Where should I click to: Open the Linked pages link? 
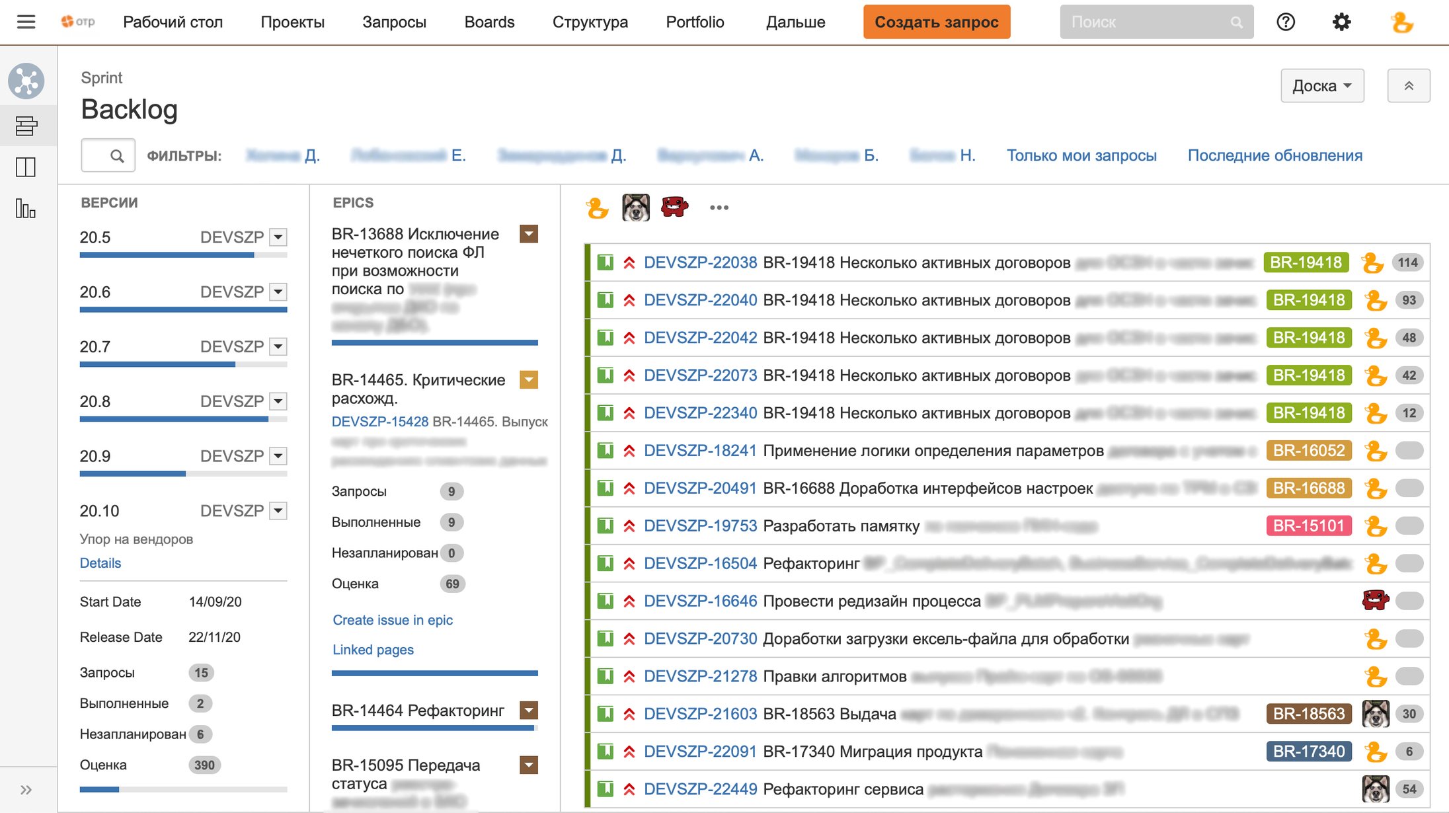373,650
